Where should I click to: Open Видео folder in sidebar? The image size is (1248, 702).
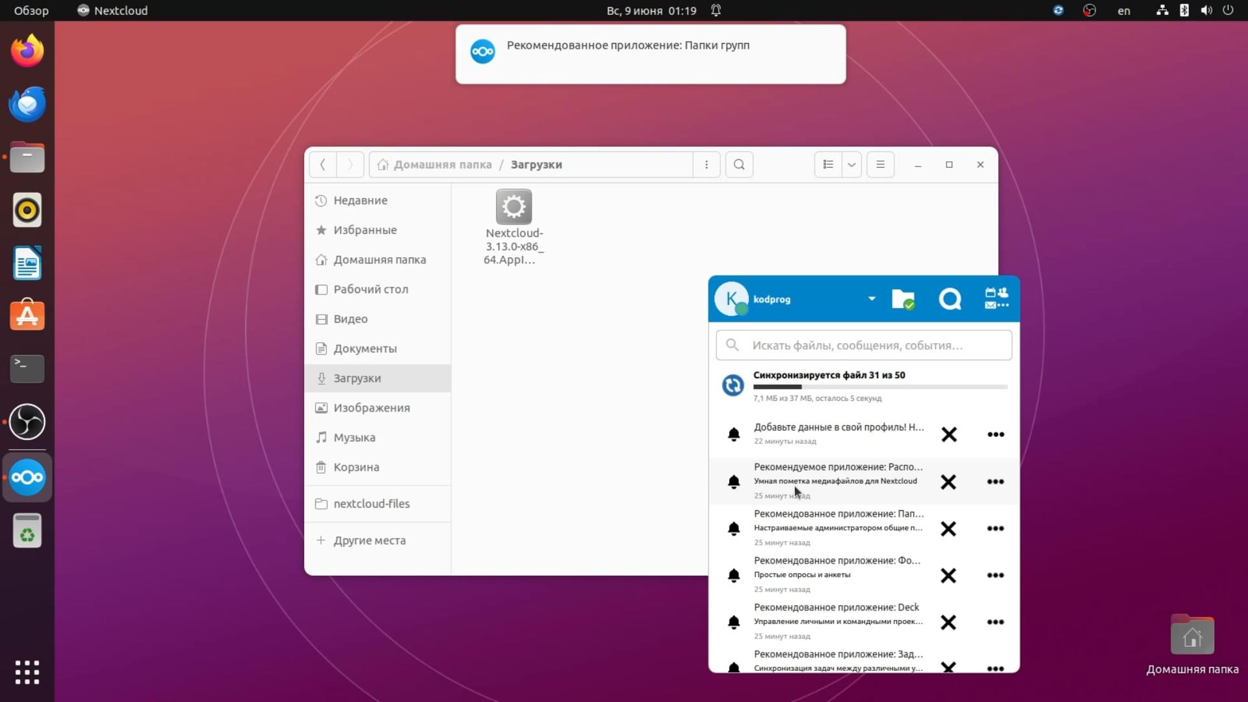[x=378, y=319]
